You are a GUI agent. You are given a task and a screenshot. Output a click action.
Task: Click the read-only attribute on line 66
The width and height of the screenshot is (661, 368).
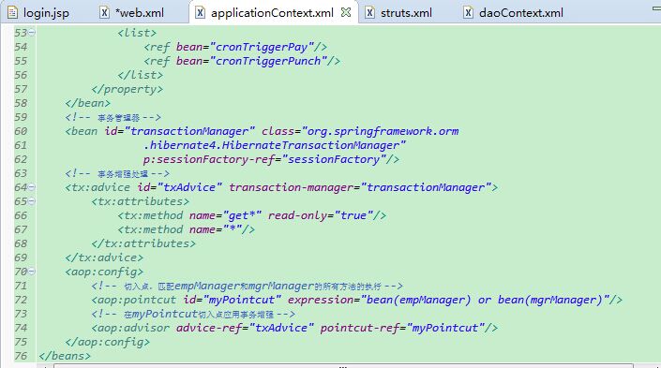click(x=297, y=215)
